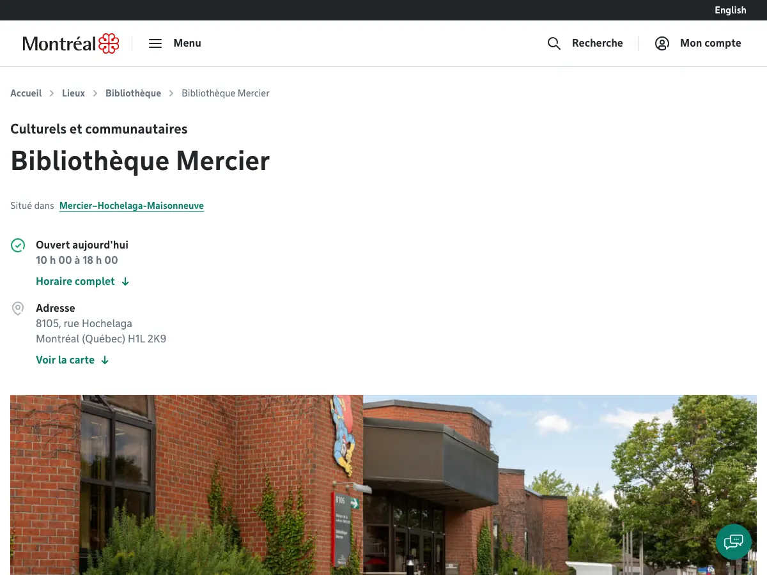Open Recherche search

(x=598, y=43)
